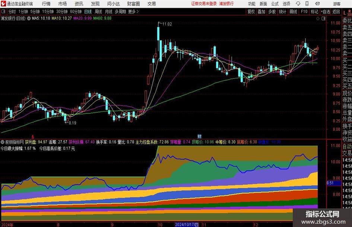Click the 2024/10/17/四 date marker
352x227 pixels.
tap(187, 224)
